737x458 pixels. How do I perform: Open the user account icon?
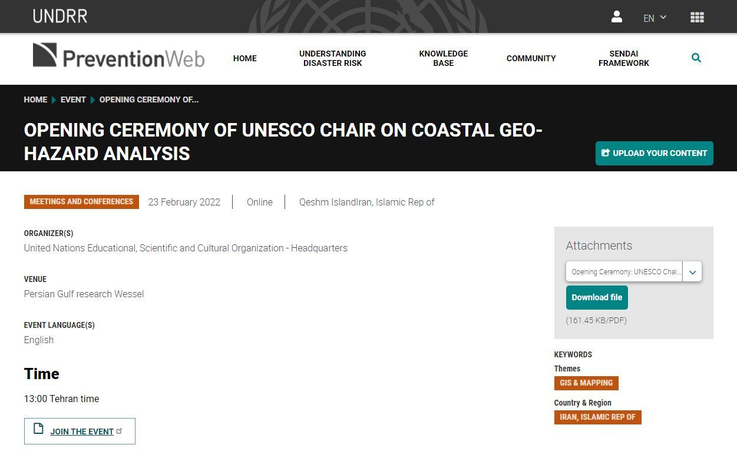click(x=616, y=17)
